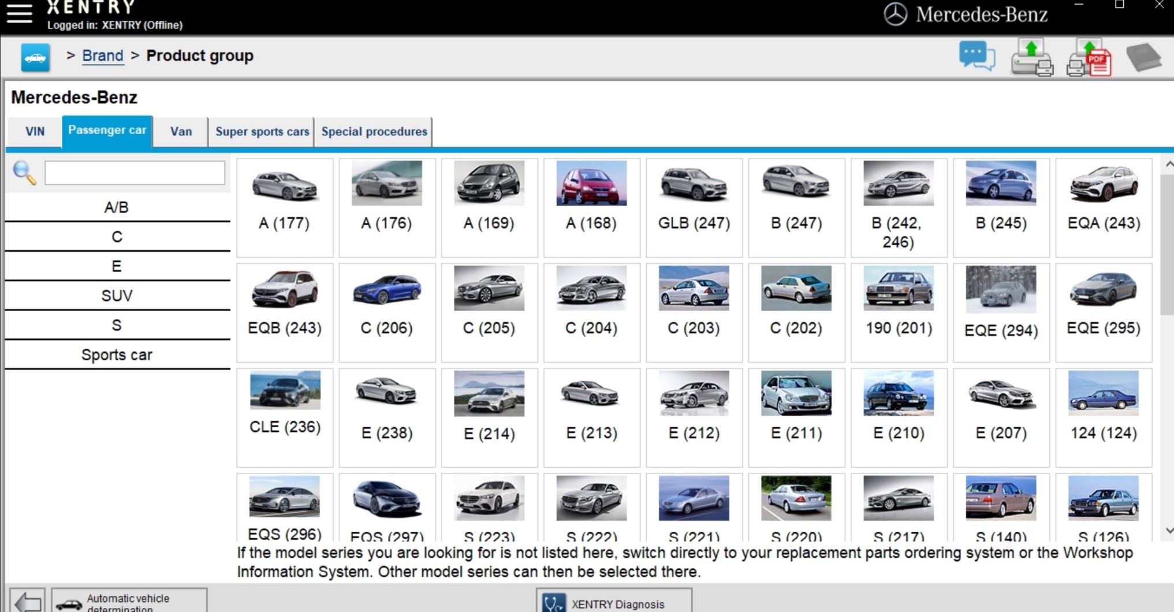Open the Special procedures tab

(374, 132)
